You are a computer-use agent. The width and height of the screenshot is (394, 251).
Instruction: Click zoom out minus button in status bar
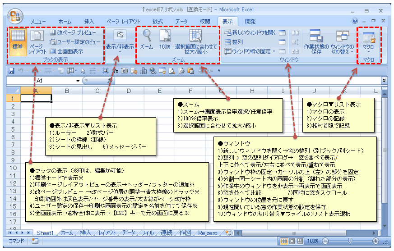[325, 241]
